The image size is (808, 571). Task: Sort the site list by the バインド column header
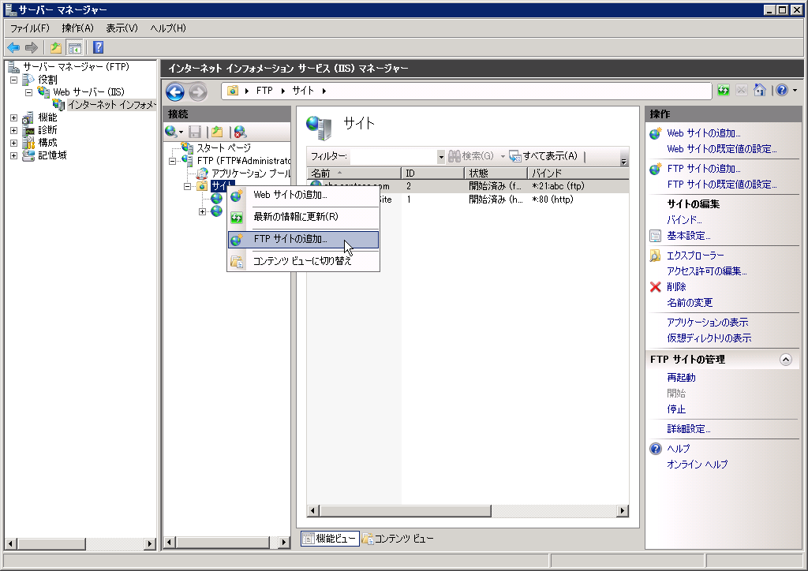click(x=578, y=174)
